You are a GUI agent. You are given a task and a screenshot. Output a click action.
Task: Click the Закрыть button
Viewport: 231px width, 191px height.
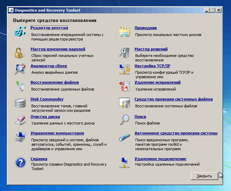pyautogui.click(x=204, y=176)
